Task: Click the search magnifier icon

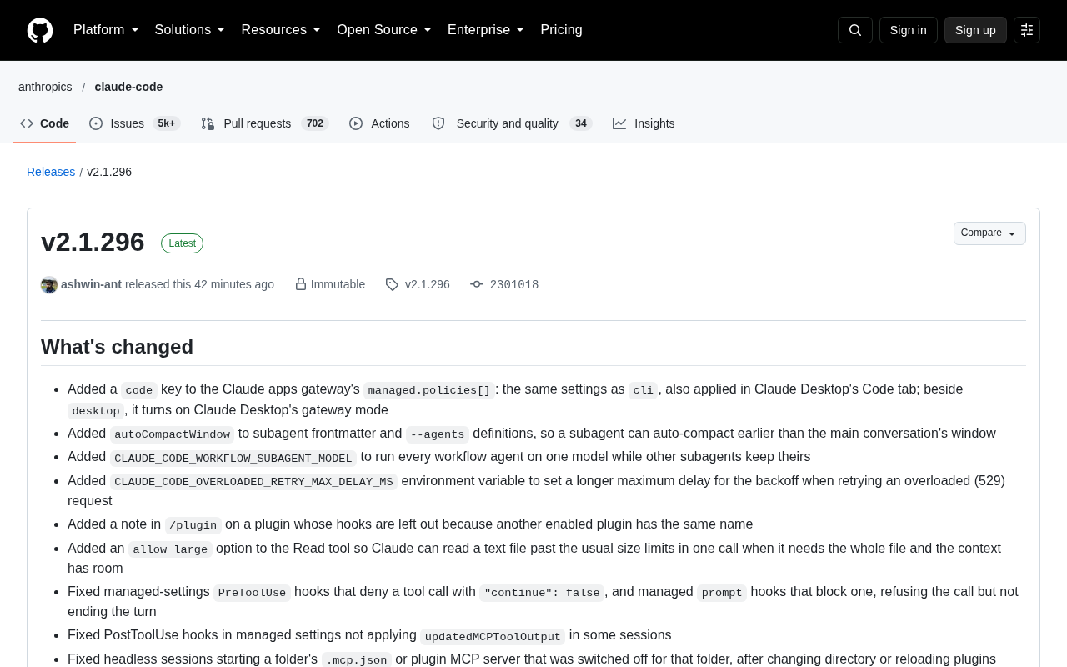Action: [855, 30]
